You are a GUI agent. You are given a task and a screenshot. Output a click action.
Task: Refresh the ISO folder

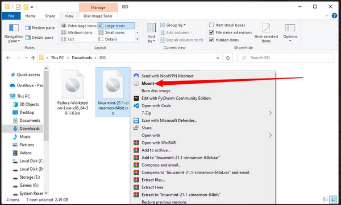pos(228,58)
